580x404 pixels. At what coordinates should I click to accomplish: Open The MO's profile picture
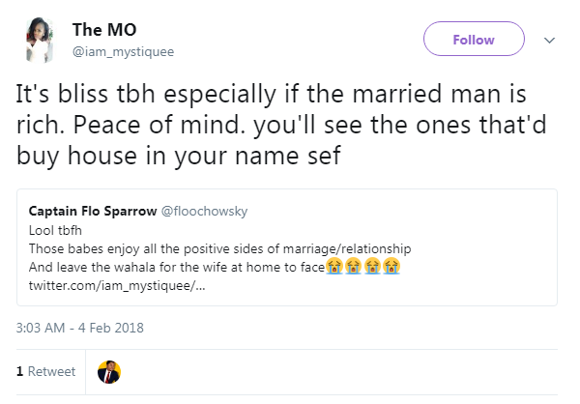point(40,40)
